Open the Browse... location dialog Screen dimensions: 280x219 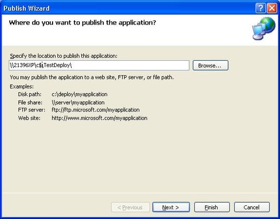[x=211, y=66]
